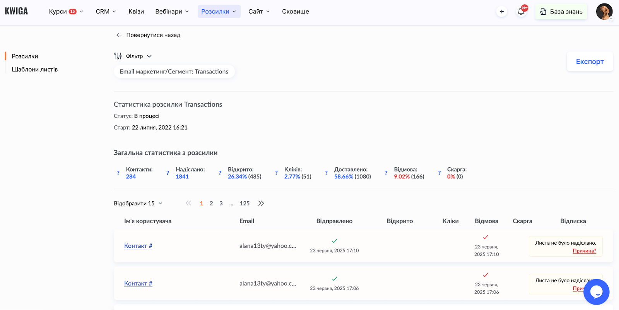Open the user profile avatar
This screenshot has height=310, width=619.
[x=604, y=12]
